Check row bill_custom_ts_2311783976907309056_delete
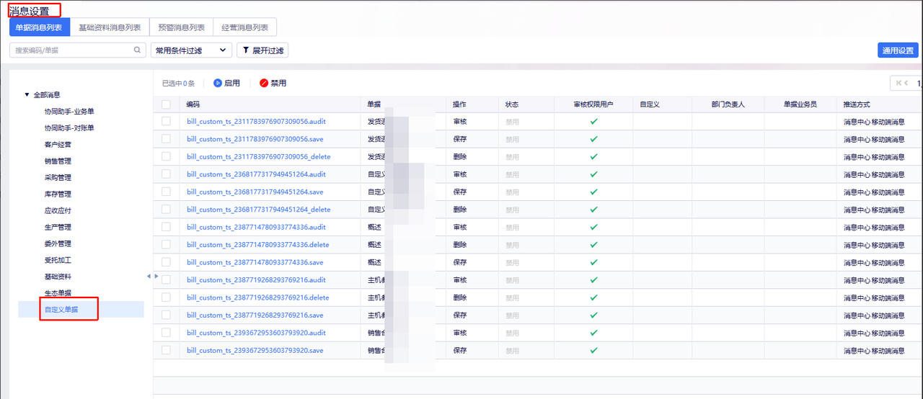The width and height of the screenshot is (923, 399). click(166, 157)
